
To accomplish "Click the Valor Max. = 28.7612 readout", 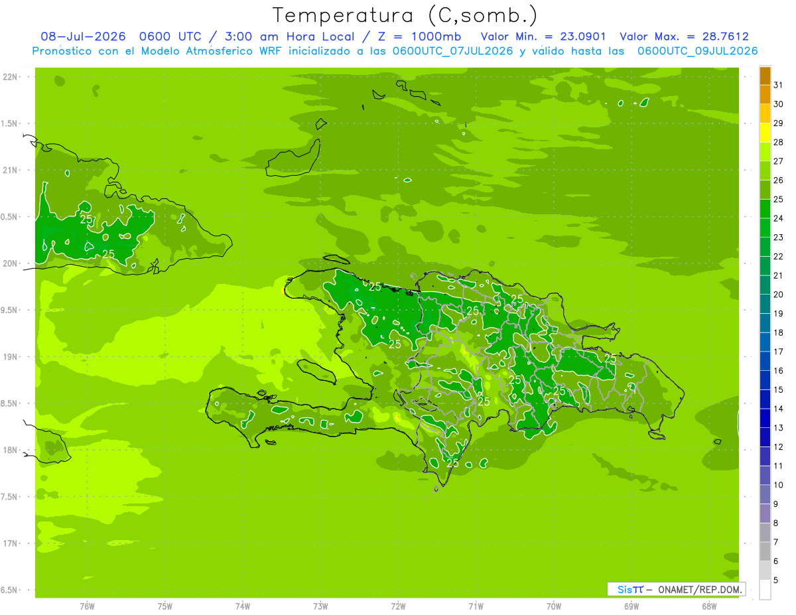I will [x=684, y=36].
